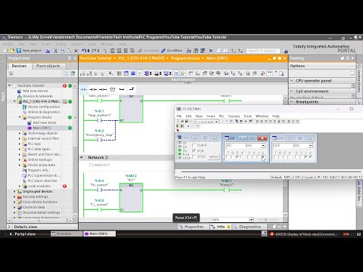The image size is (363, 272).
Task: Open the Online menu in TIA Portal
Action: click(x=60, y=44)
